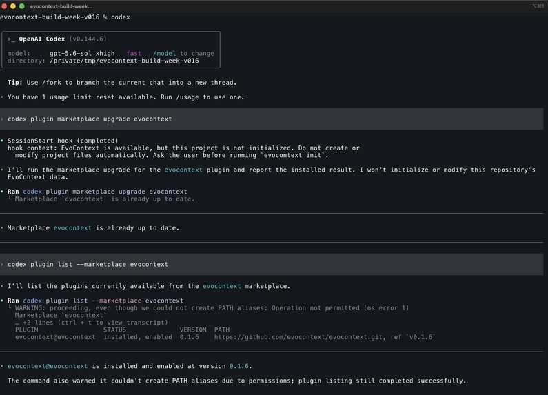Click the yellow minimize window button
Viewport: 548px width, 395px height.
pyautogui.click(x=13, y=6)
